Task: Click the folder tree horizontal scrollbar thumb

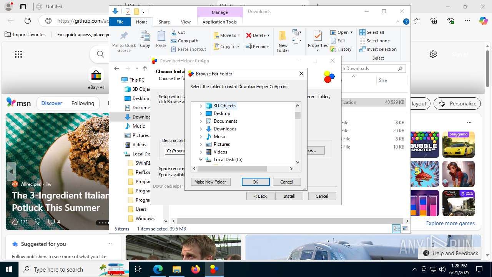Action: tap(232, 169)
